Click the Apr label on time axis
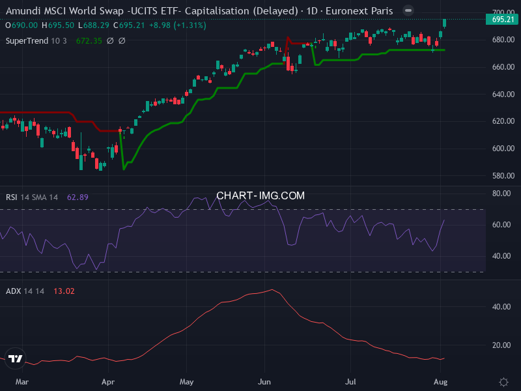521x391 pixels. (108, 382)
